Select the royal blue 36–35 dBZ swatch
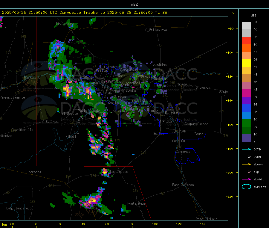The width and height of the screenshot is (269, 228). 246,108
